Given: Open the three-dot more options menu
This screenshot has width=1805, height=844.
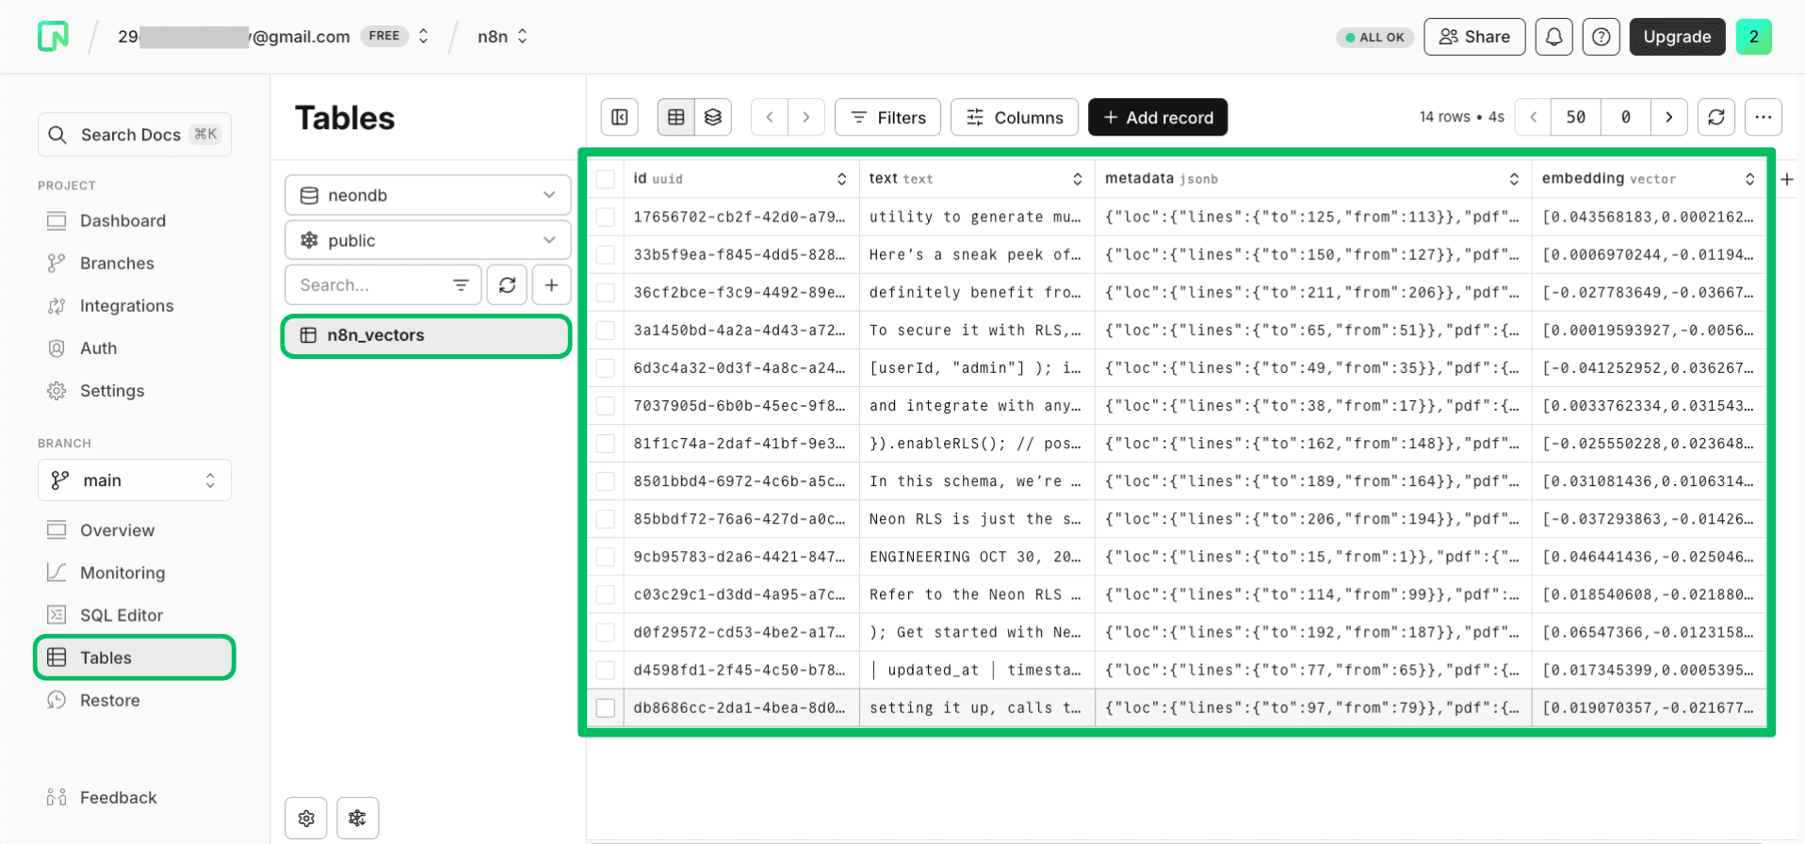Looking at the screenshot, I should coord(1763,117).
